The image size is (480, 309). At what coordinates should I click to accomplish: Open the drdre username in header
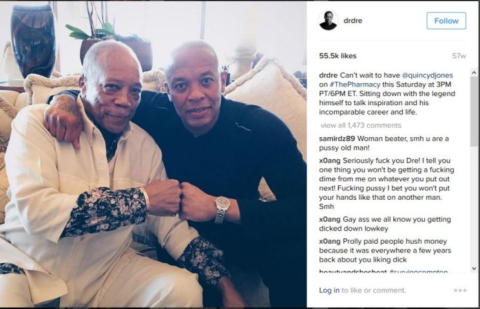click(353, 21)
